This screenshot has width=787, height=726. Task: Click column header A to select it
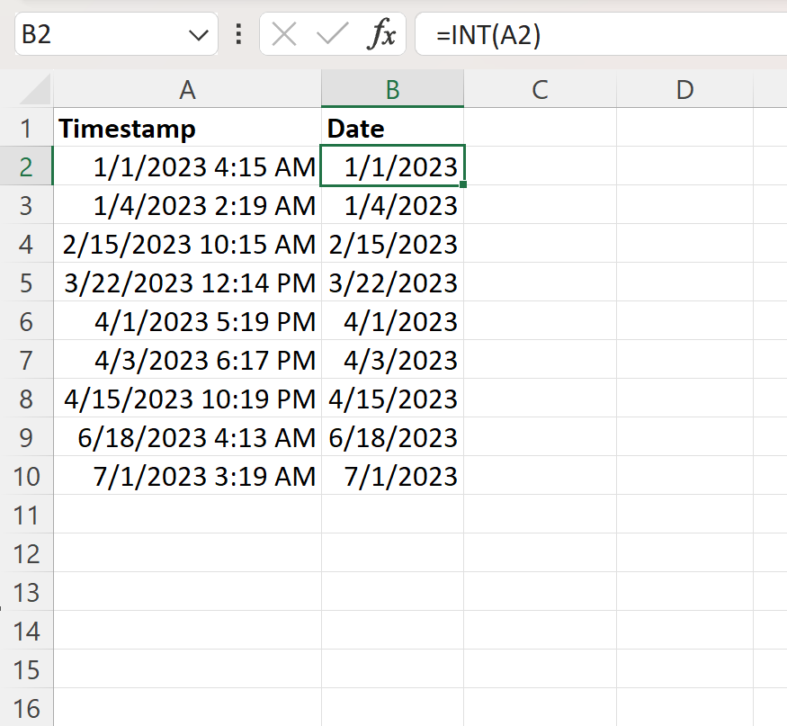(x=186, y=90)
